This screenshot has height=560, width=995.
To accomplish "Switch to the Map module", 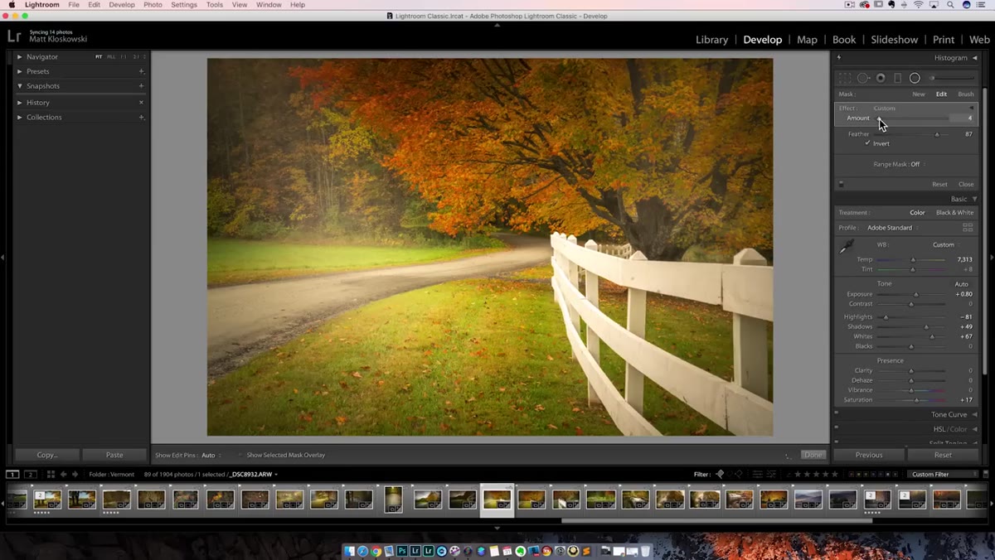I will pyautogui.click(x=807, y=39).
